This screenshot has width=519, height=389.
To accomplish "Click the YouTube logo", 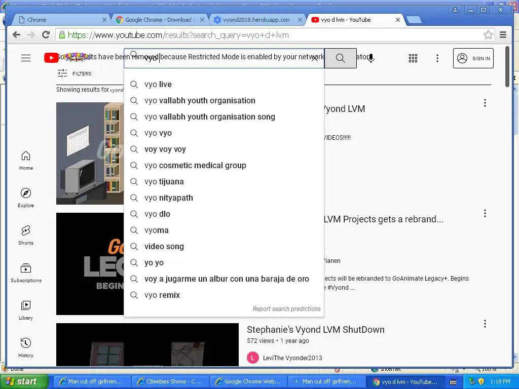I will pos(51,58).
